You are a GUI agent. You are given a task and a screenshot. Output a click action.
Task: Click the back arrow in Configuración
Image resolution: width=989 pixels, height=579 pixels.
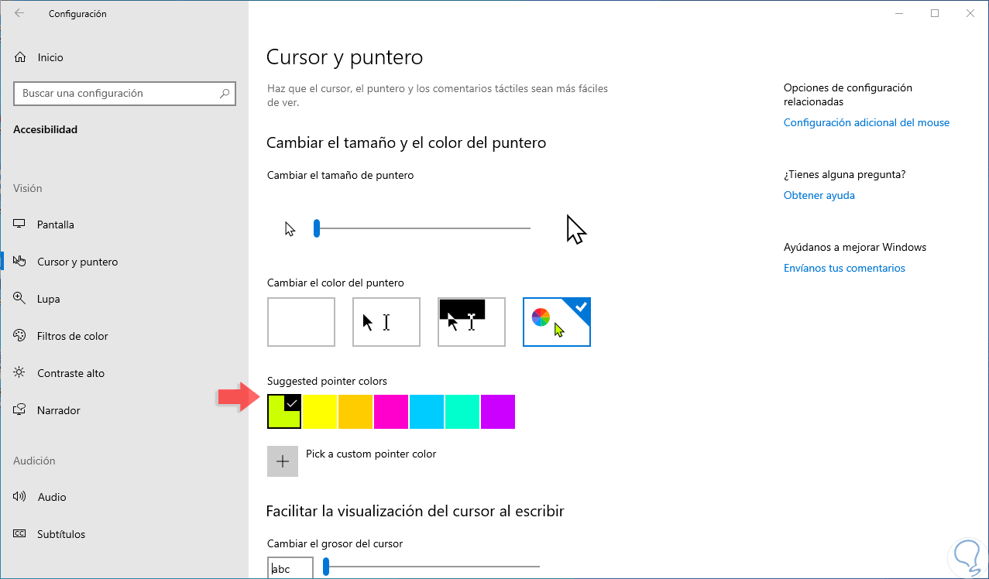[x=19, y=13]
